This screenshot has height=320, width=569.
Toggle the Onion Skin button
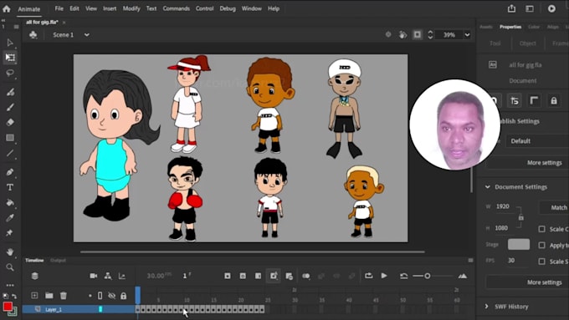tap(306, 277)
